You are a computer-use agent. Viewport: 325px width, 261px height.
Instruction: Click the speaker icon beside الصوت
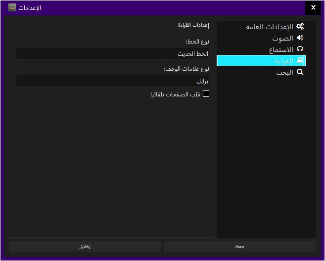(x=300, y=38)
